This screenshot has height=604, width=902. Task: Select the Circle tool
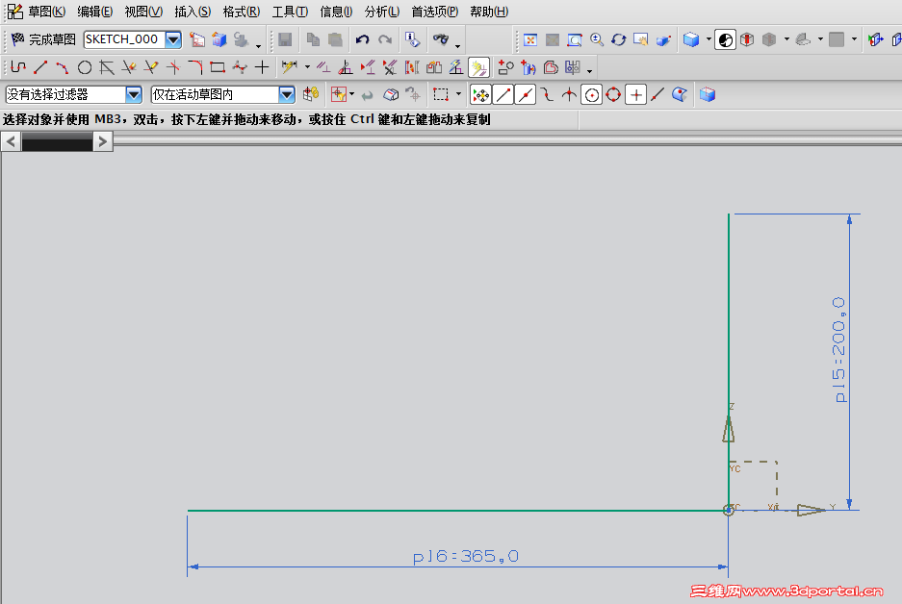pyautogui.click(x=85, y=68)
